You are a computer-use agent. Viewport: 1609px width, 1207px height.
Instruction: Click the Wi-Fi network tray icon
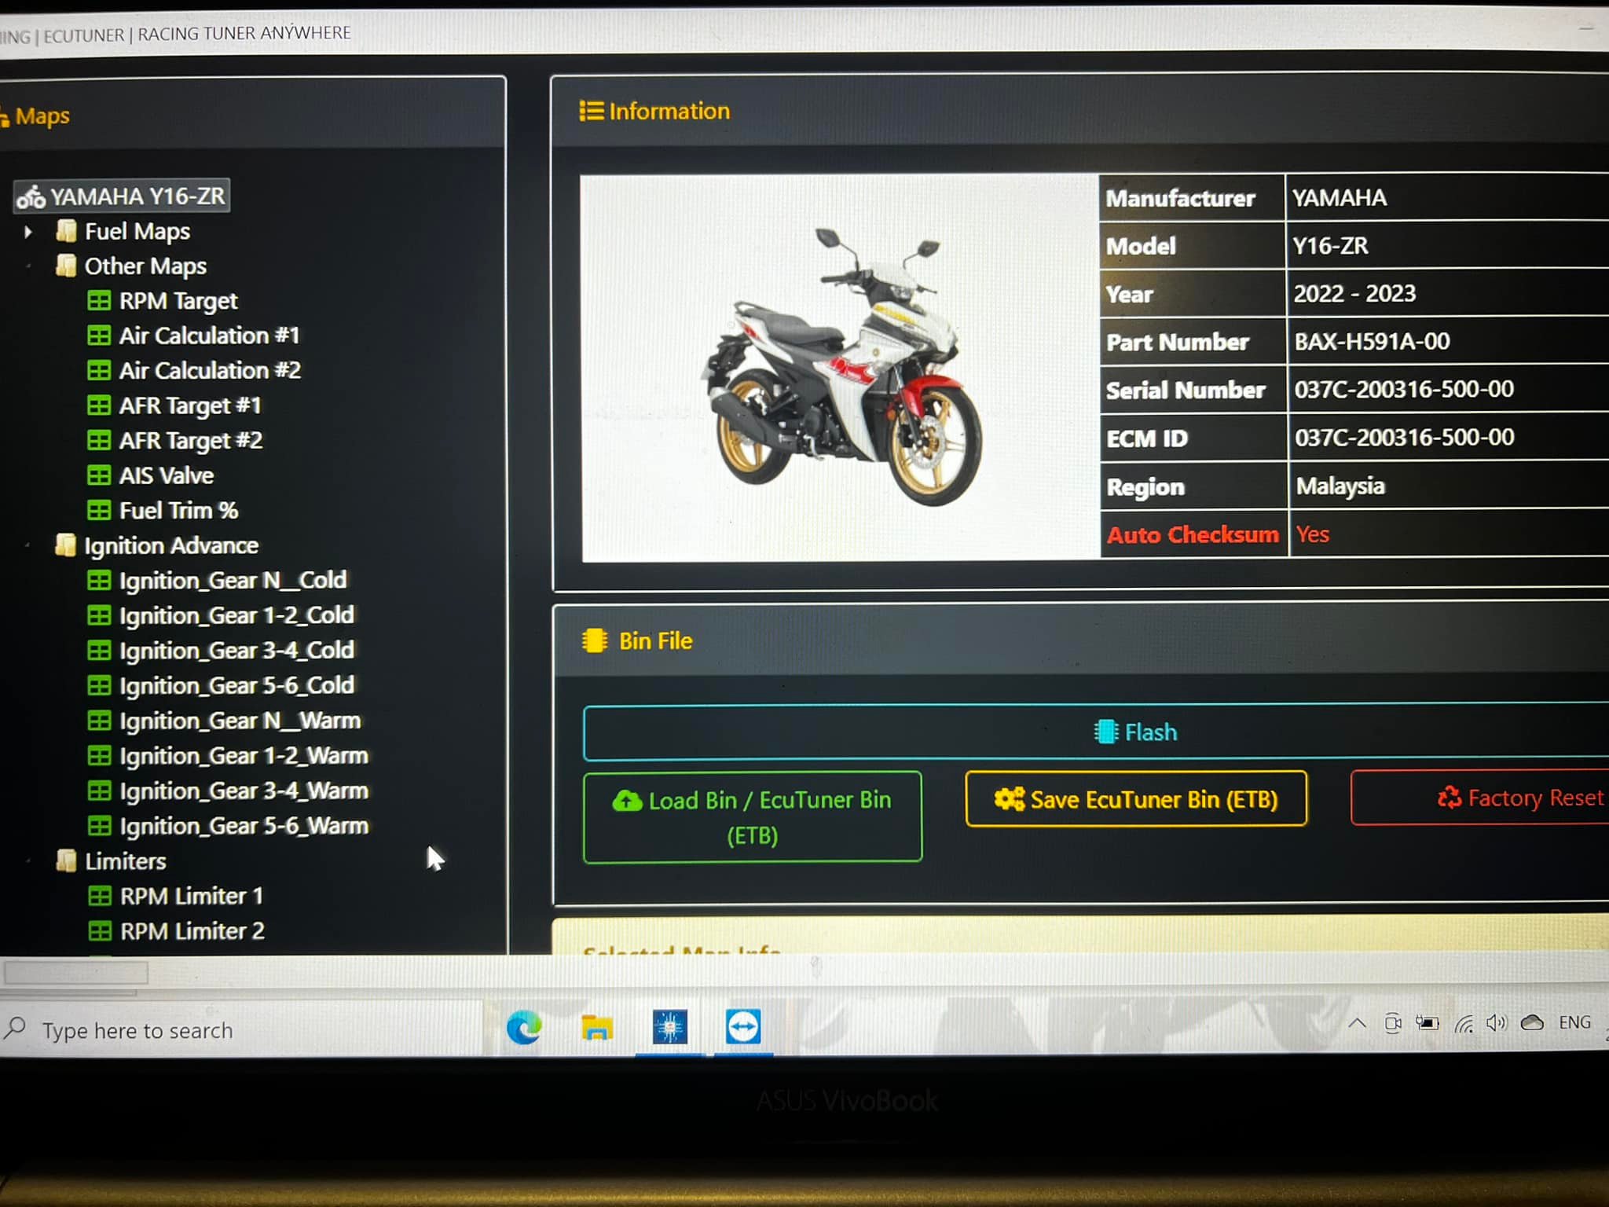click(x=1463, y=1023)
